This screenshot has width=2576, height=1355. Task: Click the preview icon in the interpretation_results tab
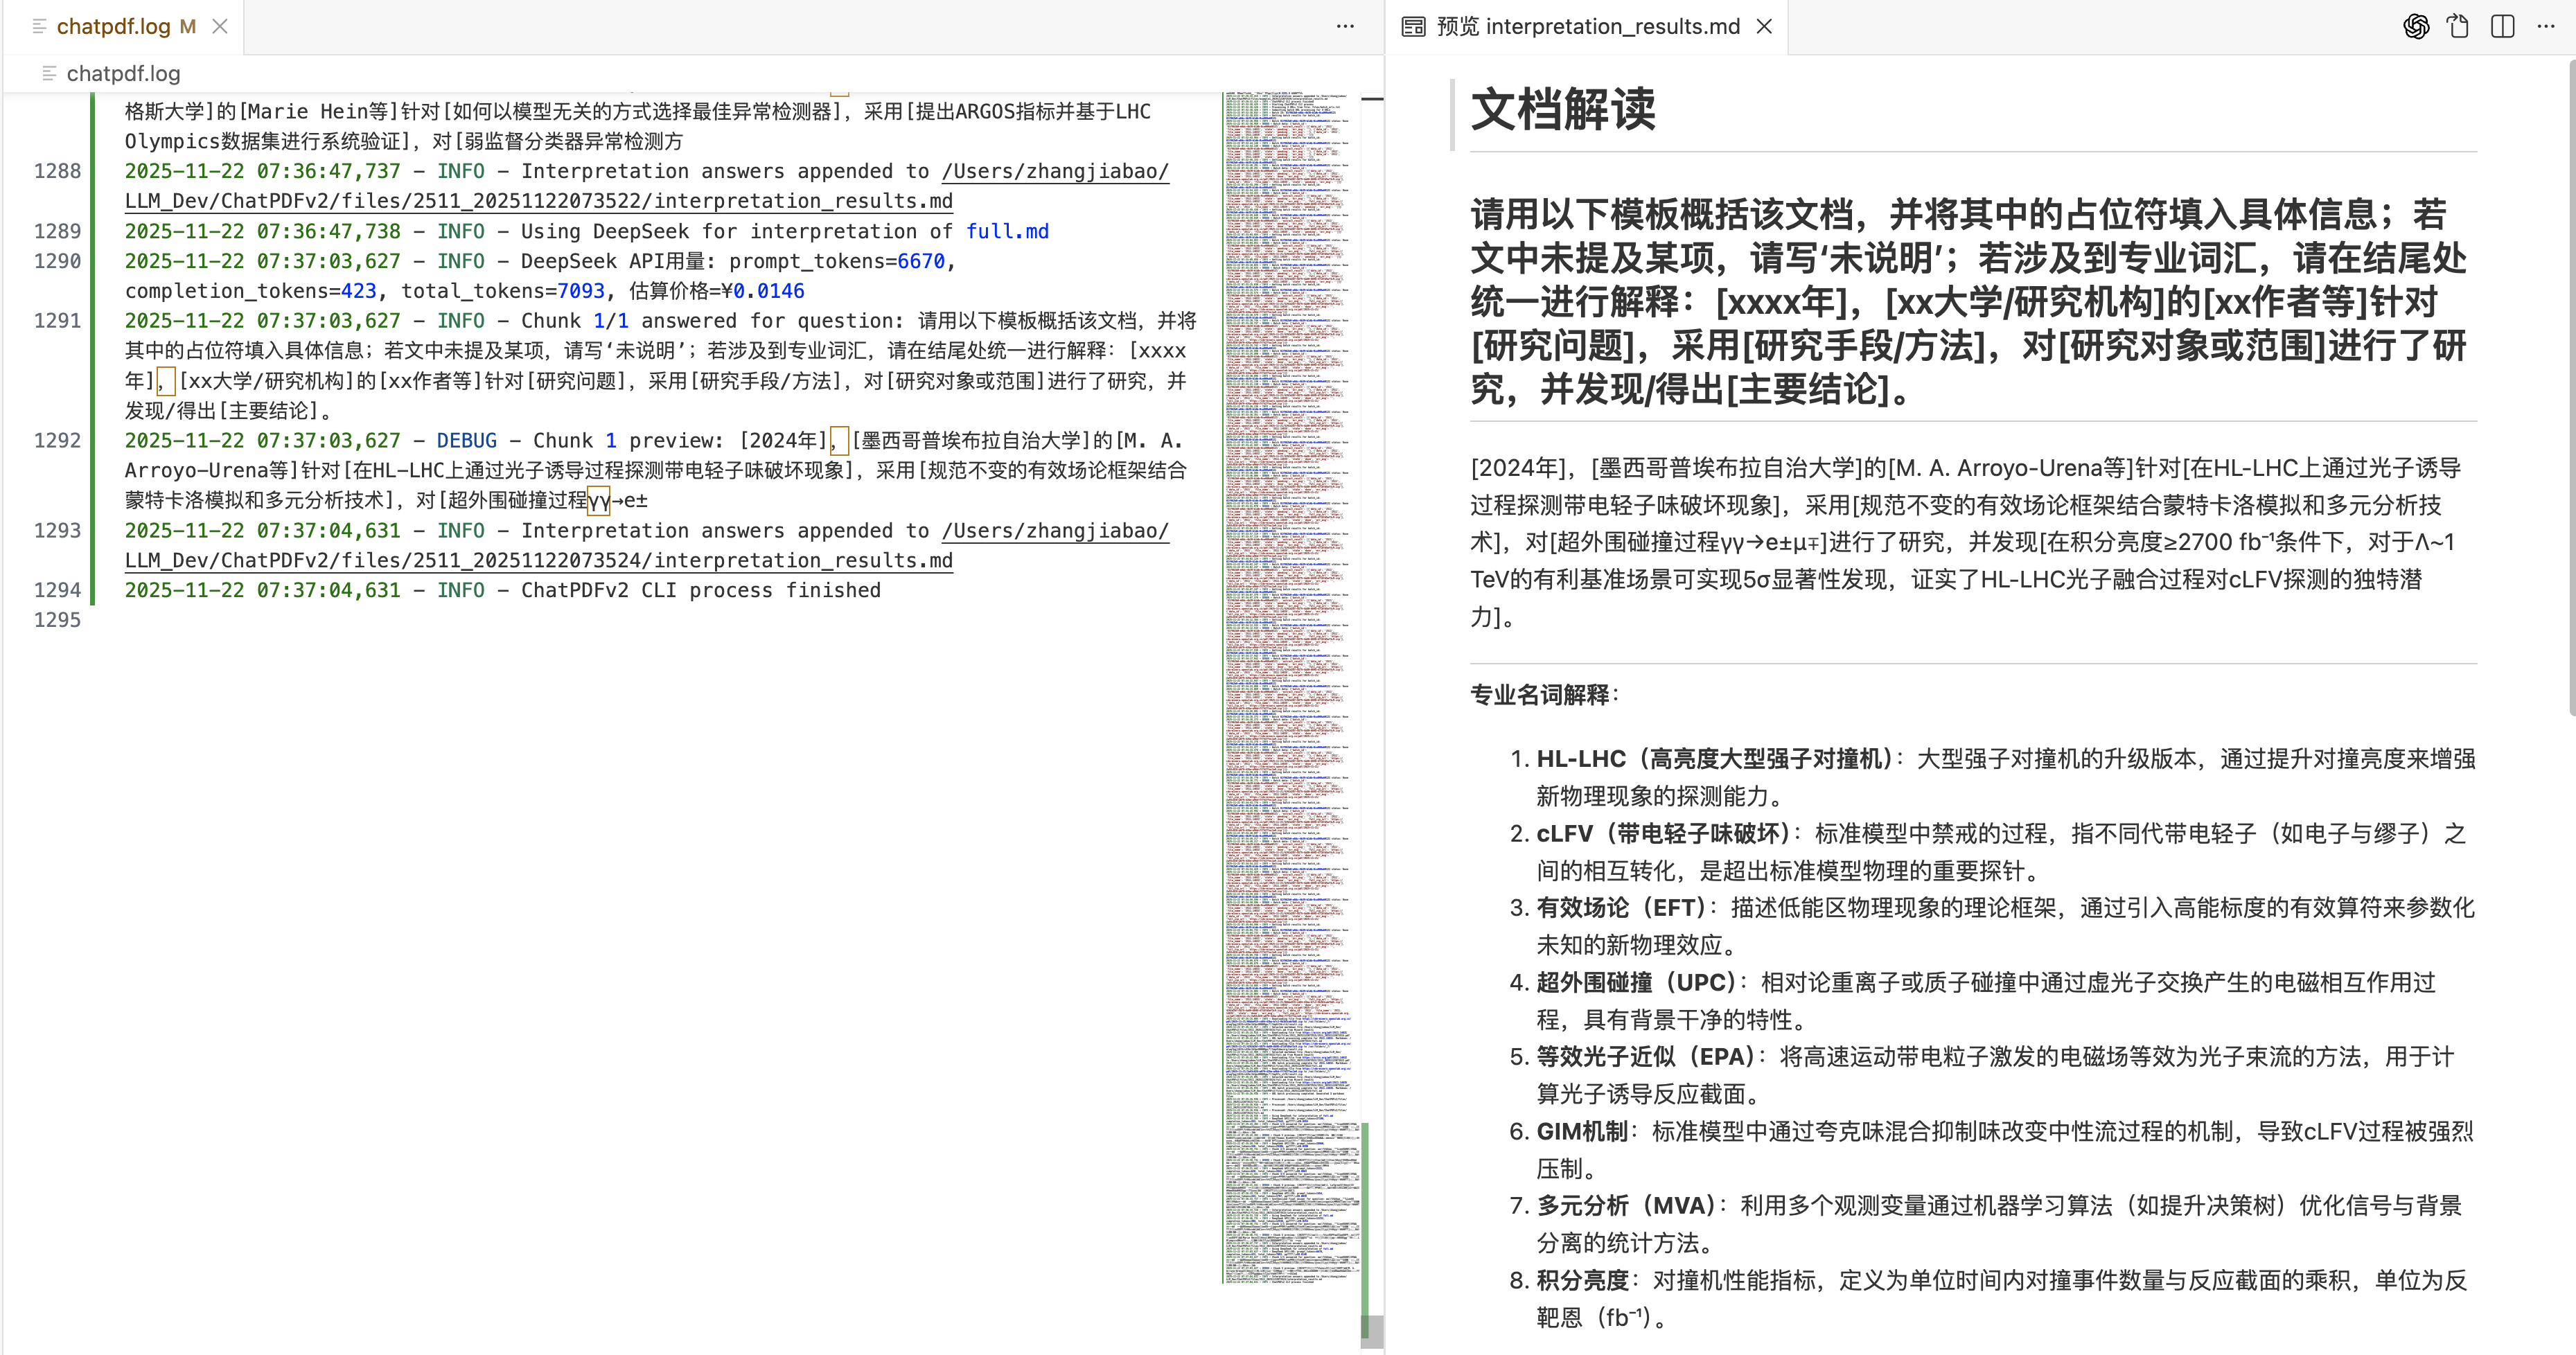[1413, 27]
